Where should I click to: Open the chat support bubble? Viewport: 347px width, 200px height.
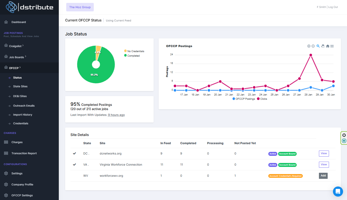click(338, 191)
